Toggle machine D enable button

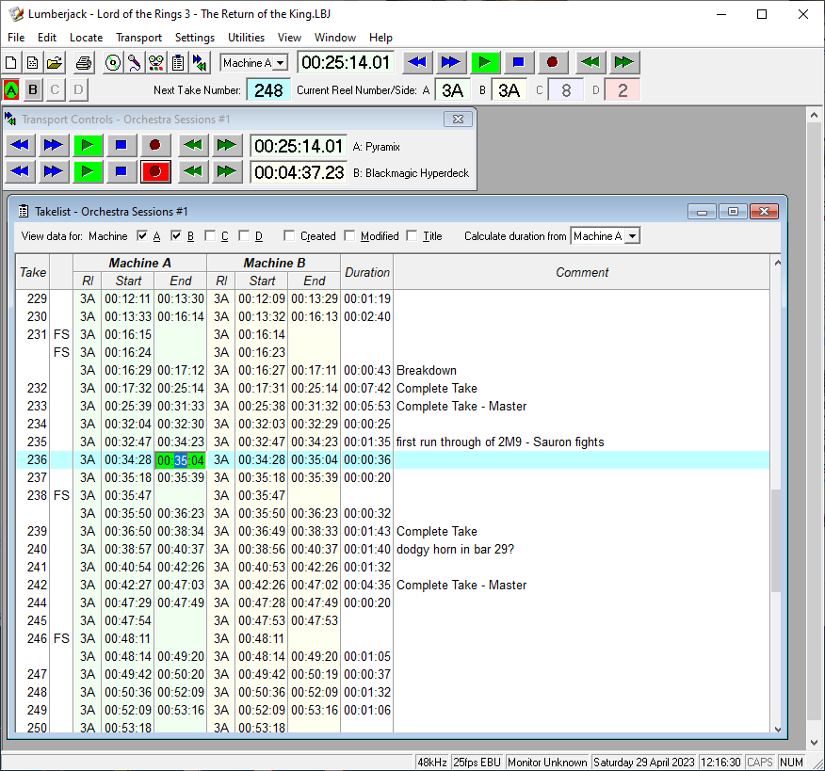78,90
